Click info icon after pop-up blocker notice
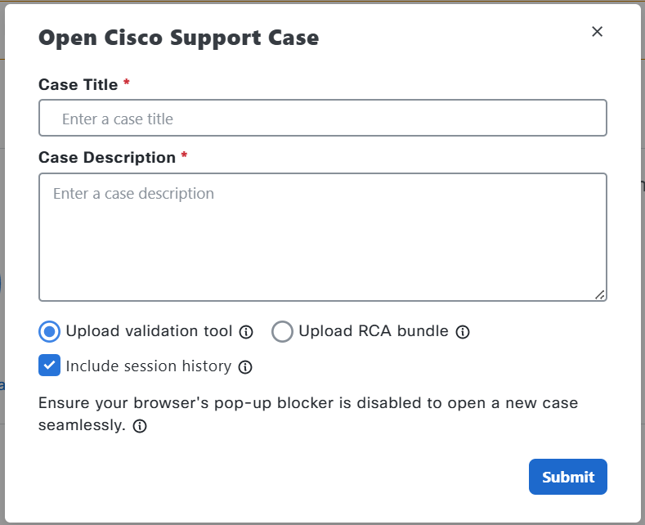645x525 pixels. 140,426
